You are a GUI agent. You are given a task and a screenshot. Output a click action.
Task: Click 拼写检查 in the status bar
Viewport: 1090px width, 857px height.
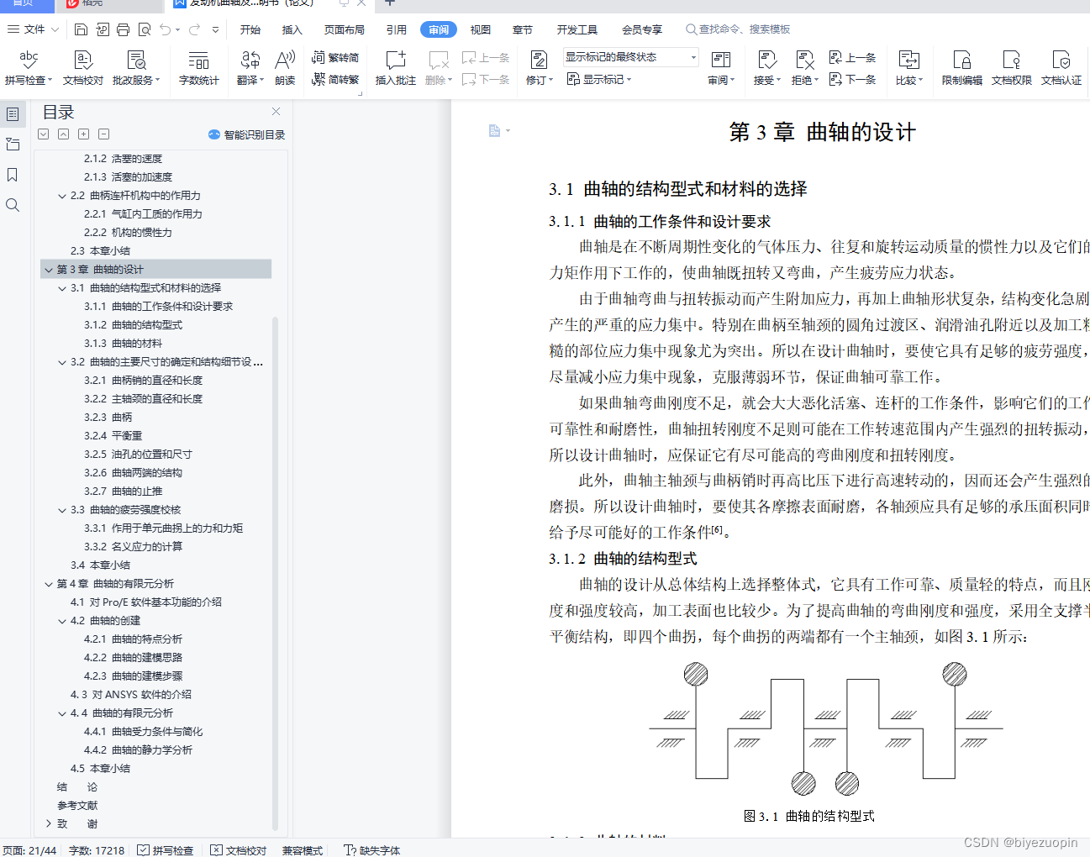pos(166,850)
